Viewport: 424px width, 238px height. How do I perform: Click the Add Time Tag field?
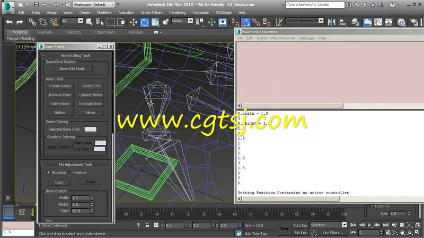point(260,233)
